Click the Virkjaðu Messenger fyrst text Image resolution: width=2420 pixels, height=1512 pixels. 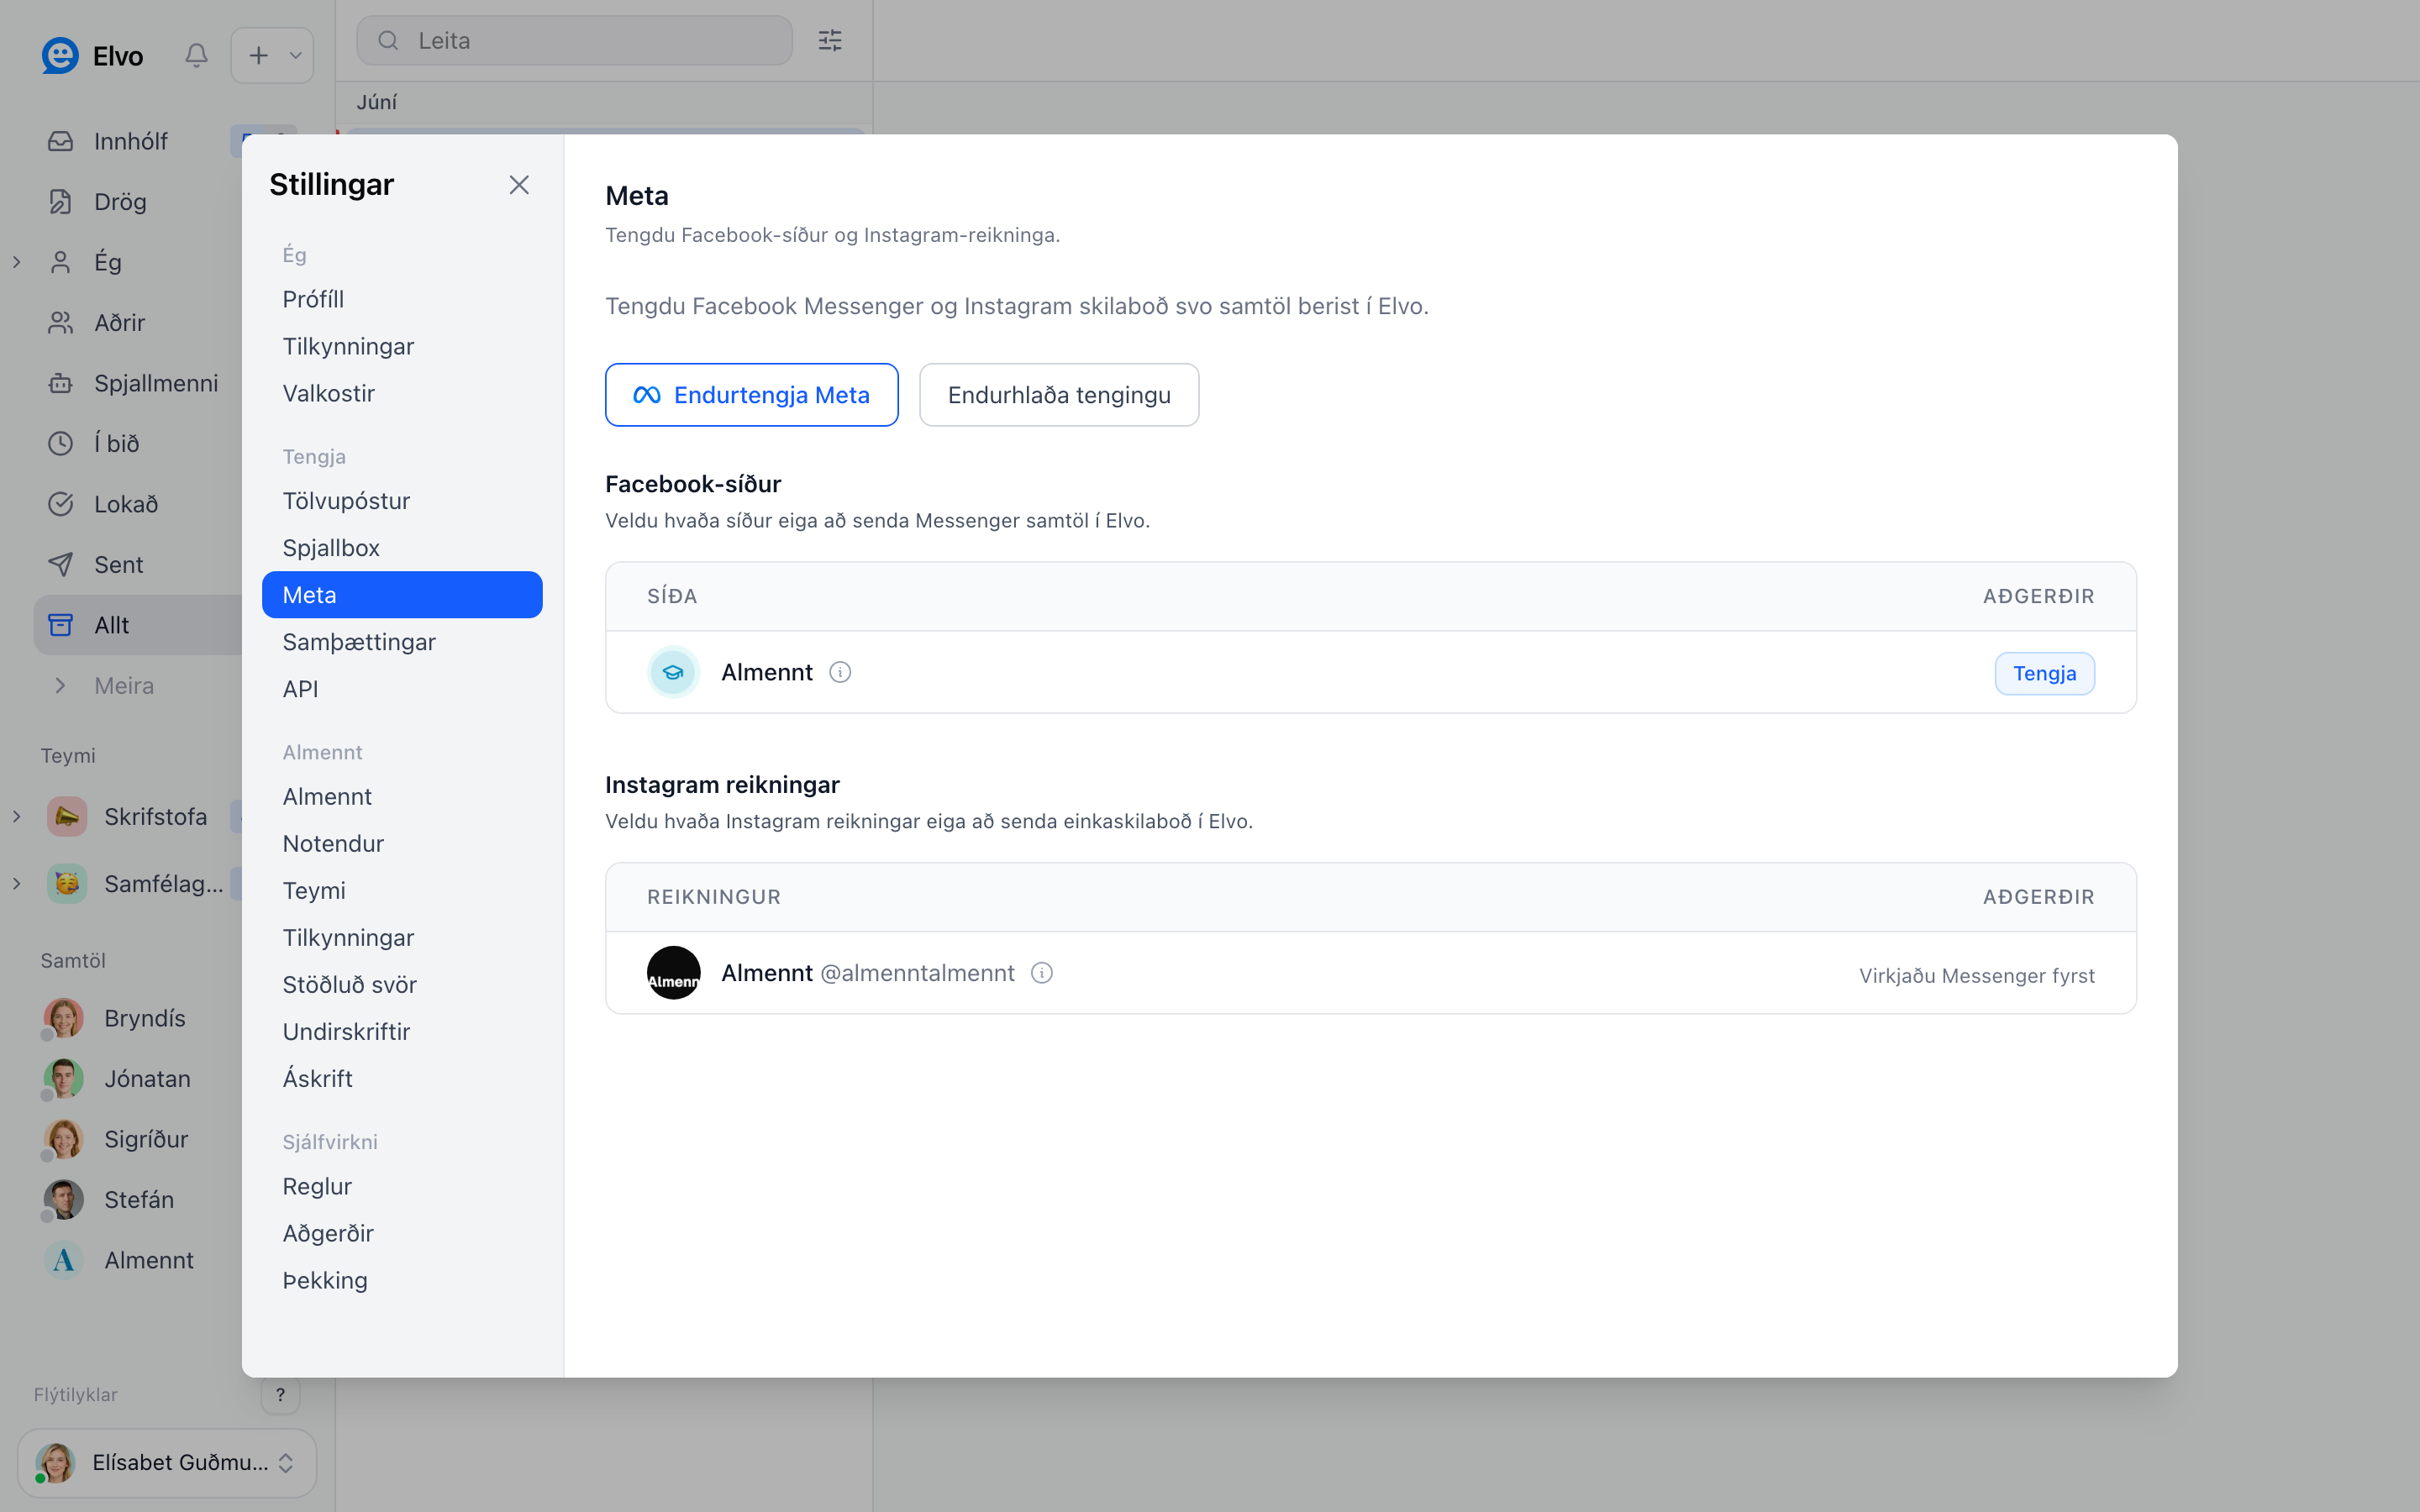tap(1976, 975)
